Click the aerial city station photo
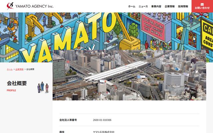Screen dimensions: 213x133 pyautogui.click(x=129, y=75)
